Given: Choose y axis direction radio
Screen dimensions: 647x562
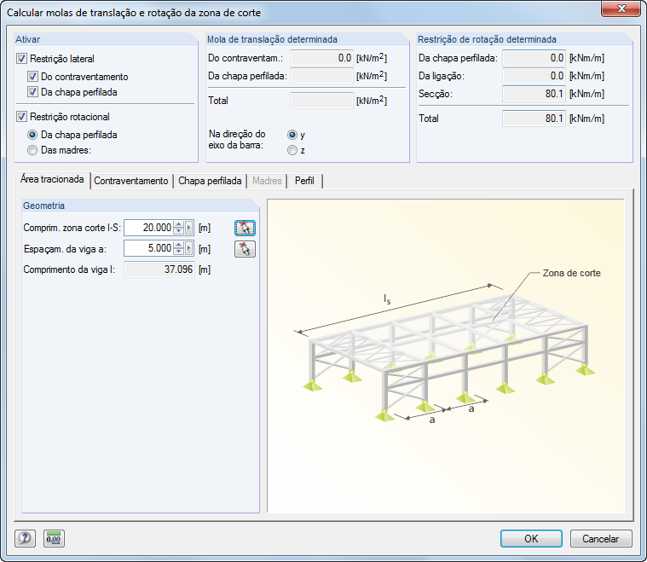Looking at the screenshot, I should coord(292,135).
